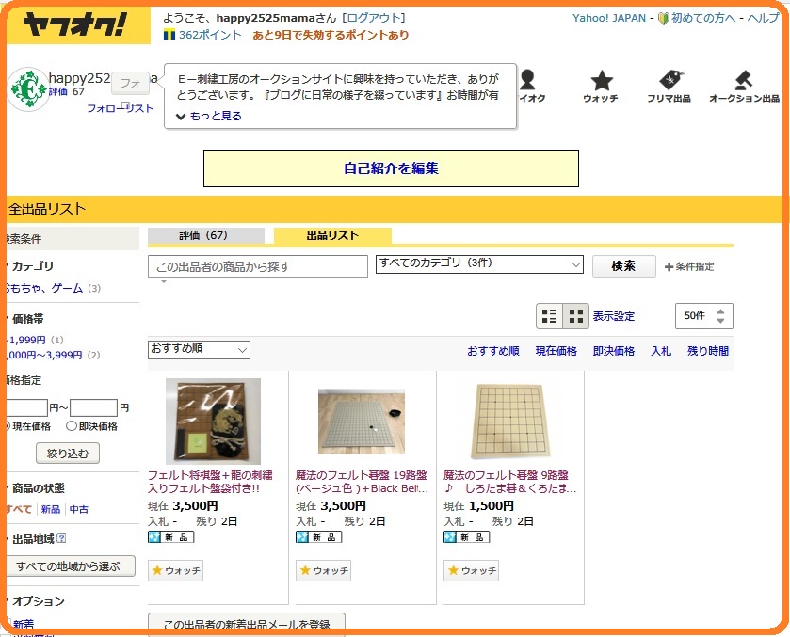Open the すべてのカテゴリ (3件) dropdown

tap(479, 264)
